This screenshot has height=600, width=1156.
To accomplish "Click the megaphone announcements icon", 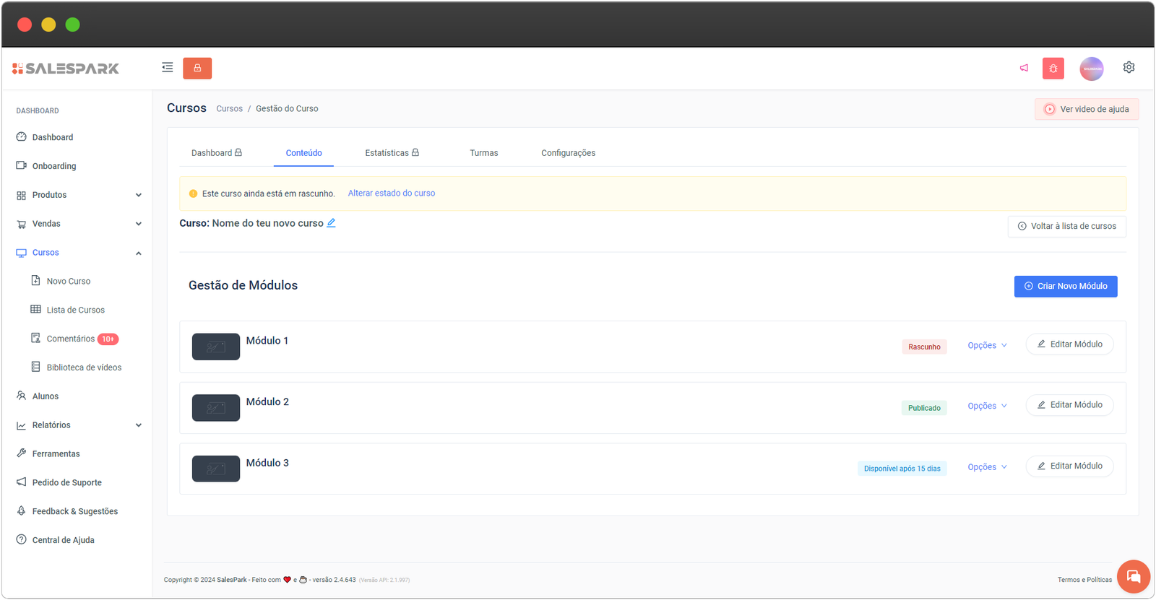I will point(1024,68).
